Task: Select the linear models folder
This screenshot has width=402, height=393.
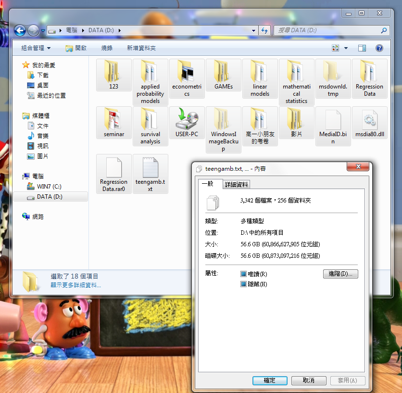Action: pyautogui.click(x=260, y=78)
